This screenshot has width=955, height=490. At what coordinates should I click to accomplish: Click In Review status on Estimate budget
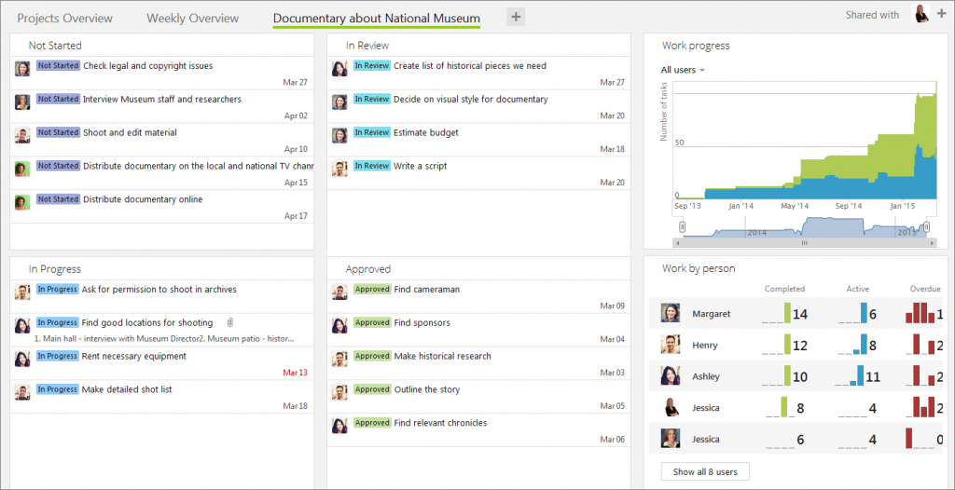click(371, 132)
